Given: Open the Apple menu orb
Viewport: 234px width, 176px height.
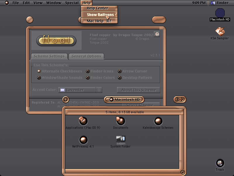Looking at the screenshot, I should tap(7, 3).
